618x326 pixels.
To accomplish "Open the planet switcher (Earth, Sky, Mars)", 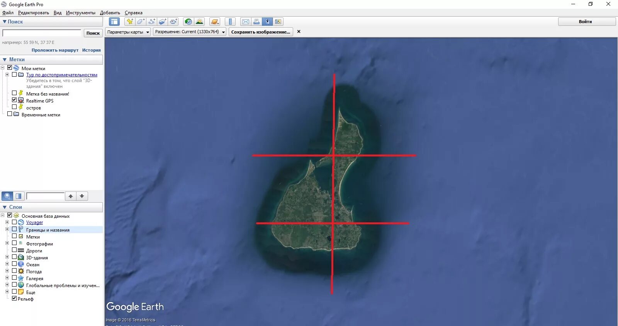I will pyautogui.click(x=215, y=22).
